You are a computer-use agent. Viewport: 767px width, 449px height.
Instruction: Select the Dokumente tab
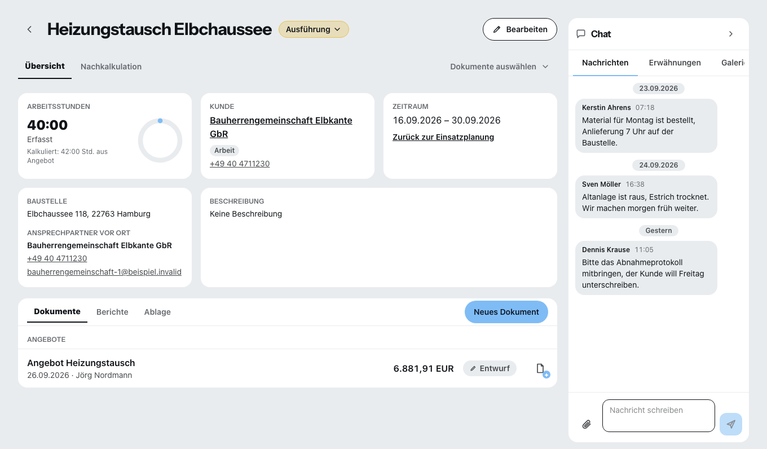point(57,311)
